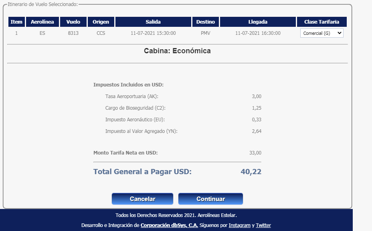Click the 3,00 airport tax value
The width and height of the screenshot is (372, 231).
pos(257,96)
